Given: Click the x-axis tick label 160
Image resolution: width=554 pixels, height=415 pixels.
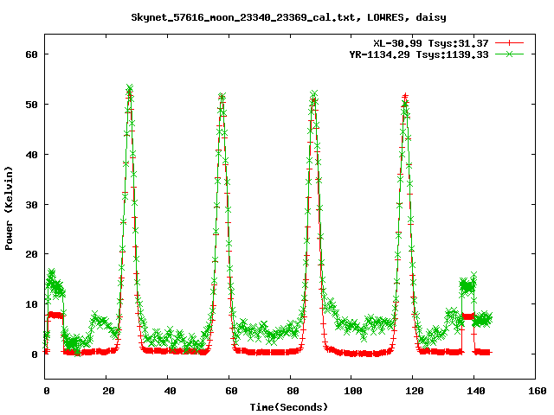Looking at the screenshot, I should 538,391.
